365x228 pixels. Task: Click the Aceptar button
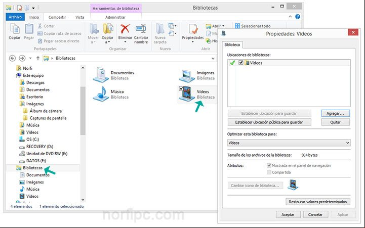(x=288, y=214)
